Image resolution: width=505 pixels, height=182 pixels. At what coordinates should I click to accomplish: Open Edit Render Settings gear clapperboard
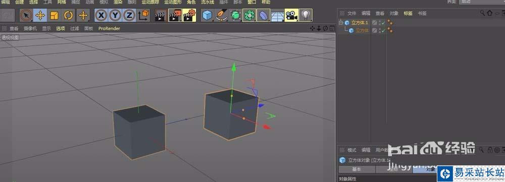(x=189, y=15)
